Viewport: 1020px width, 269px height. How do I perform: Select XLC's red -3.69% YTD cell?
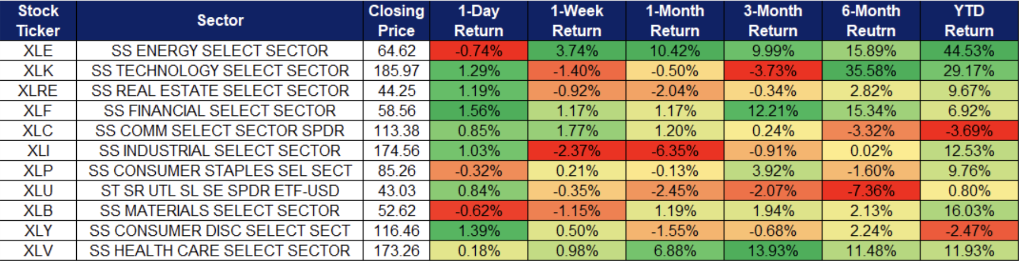(x=968, y=131)
